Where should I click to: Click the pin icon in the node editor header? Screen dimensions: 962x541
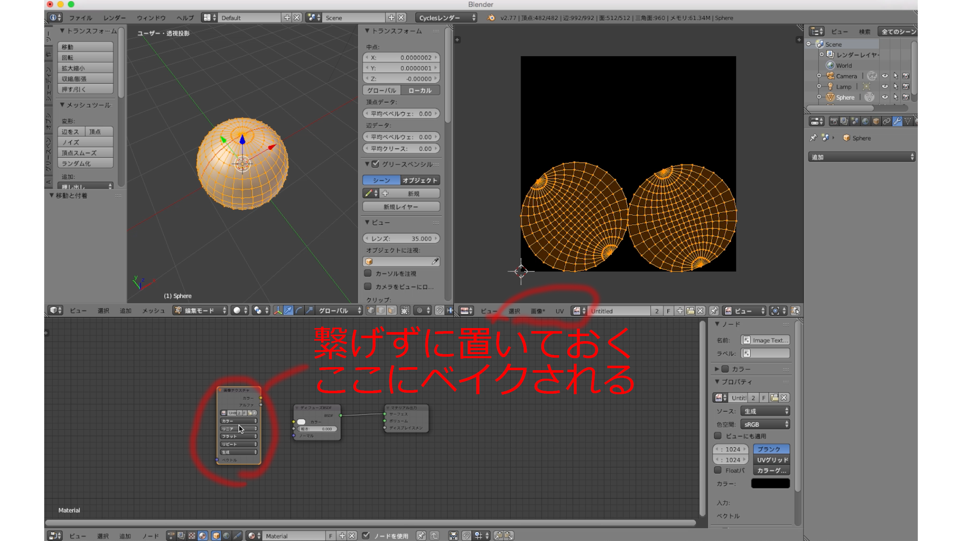(x=421, y=536)
